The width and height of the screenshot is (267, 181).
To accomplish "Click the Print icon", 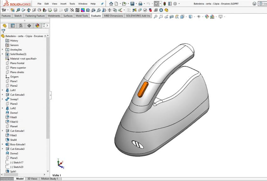I will [x=140, y=4].
